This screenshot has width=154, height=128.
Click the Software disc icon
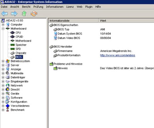tap(8, 98)
